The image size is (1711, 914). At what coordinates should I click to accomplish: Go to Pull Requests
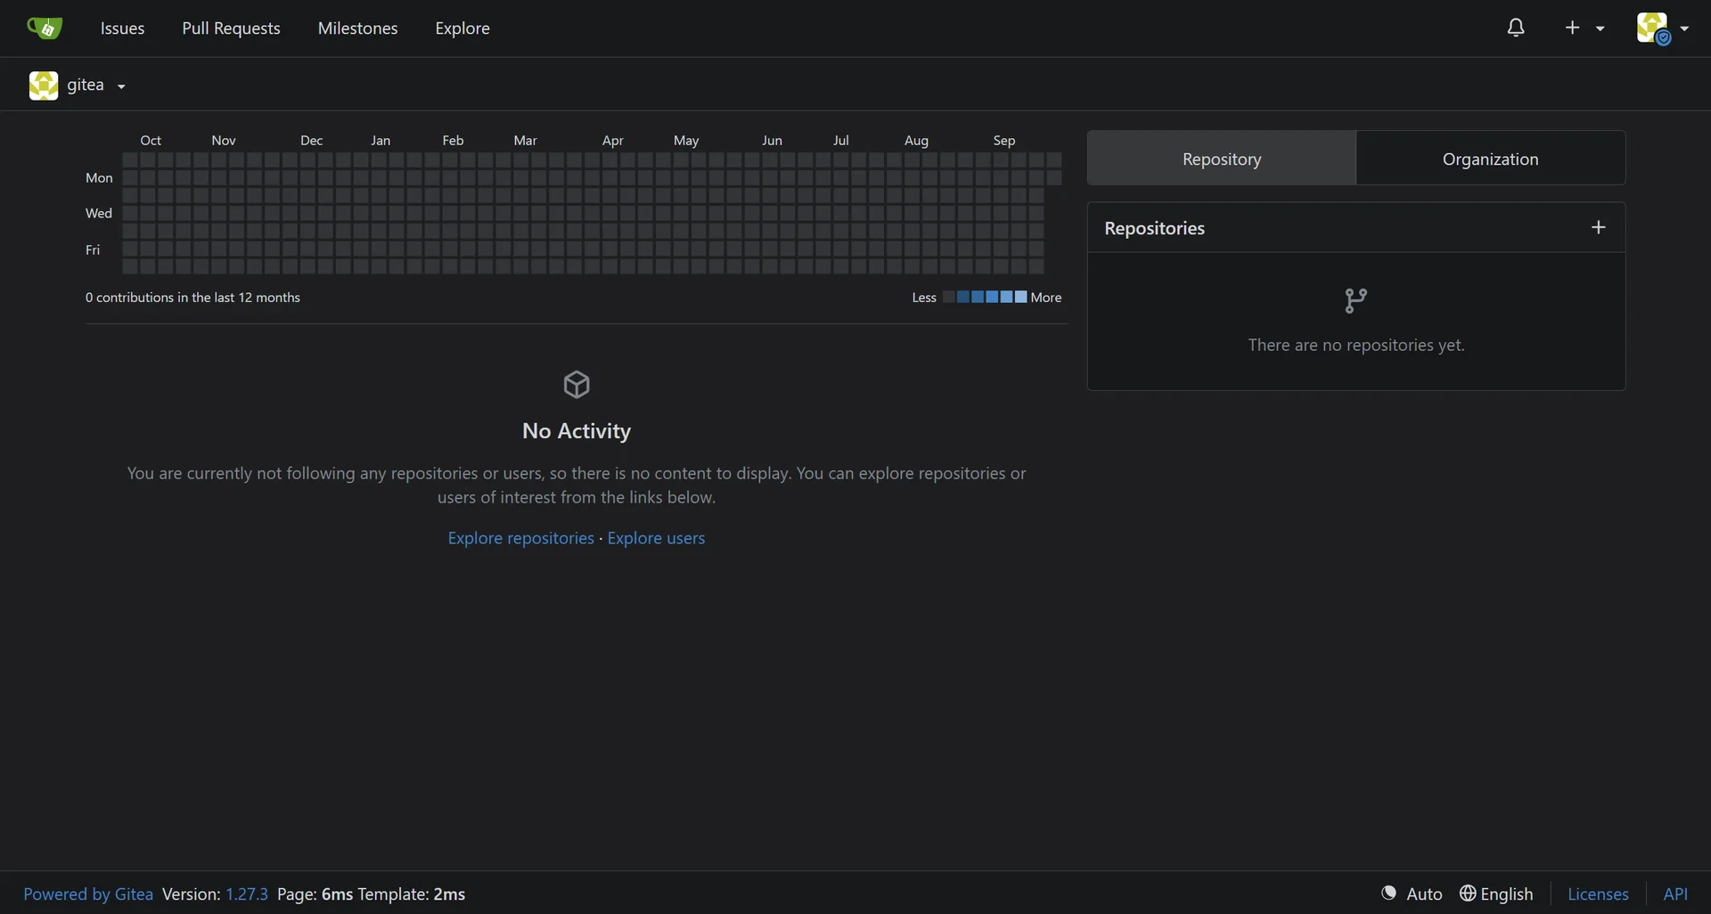click(231, 28)
